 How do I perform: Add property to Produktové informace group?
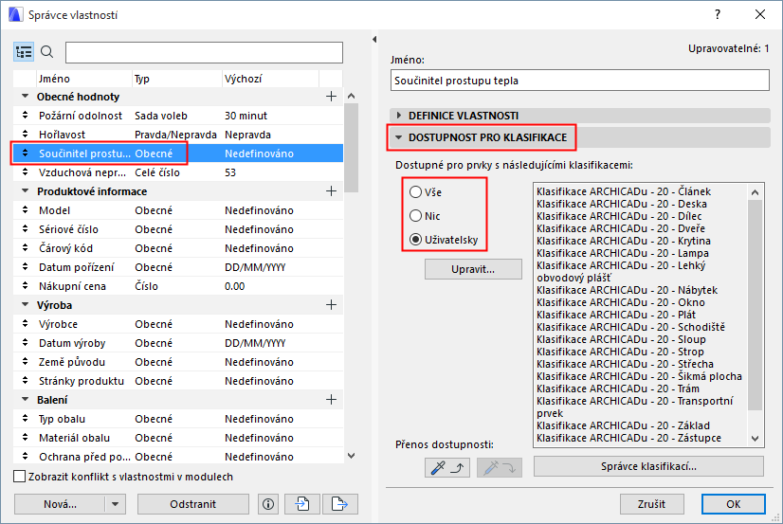click(x=331, y=191)
